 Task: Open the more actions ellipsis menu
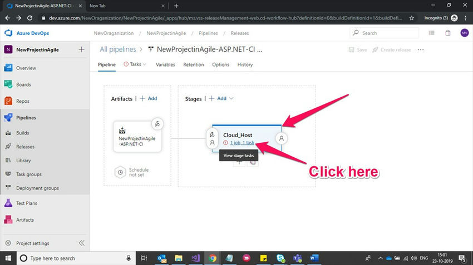tap(421, 49)
